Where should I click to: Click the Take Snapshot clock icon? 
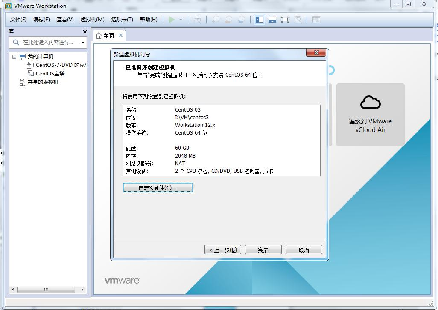pos(216,20)
